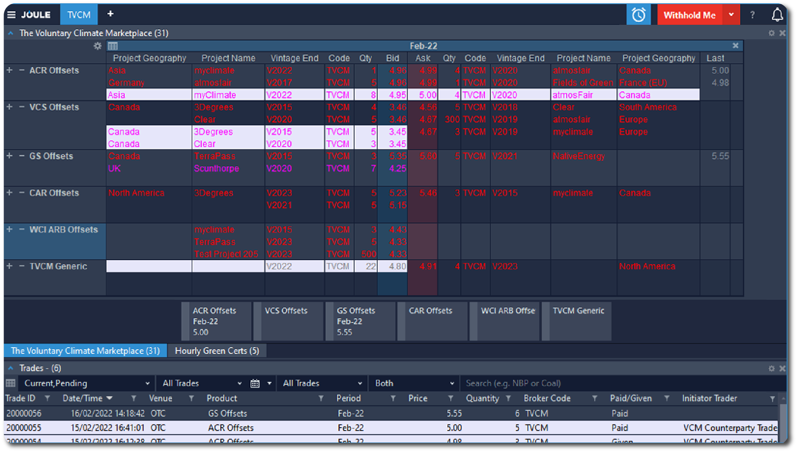
Task: Click plus icon for TVCM Generic row
Action: tap(9, 266)
